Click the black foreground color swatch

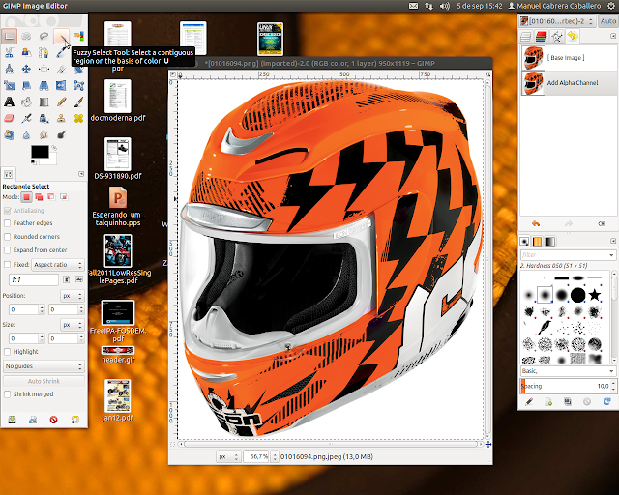point(40,152)
